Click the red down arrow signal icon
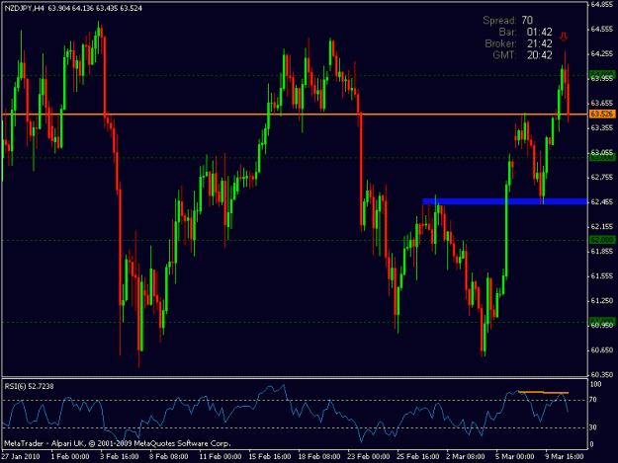 564,38
